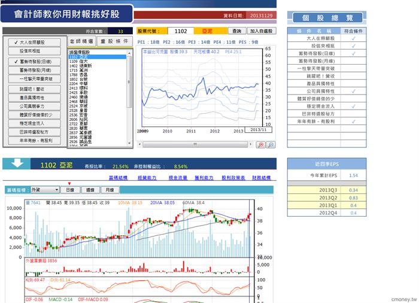Click the right arrow of chart horizontal scrollbar
Image resolution: width=419 pixels, height=303 pixels.
[250, 144]
